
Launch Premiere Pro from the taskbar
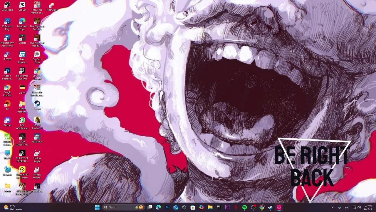[x=227, y=207]
